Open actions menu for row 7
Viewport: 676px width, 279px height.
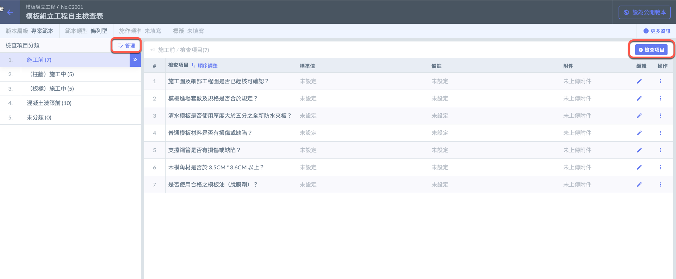click(x=660, y=184)
